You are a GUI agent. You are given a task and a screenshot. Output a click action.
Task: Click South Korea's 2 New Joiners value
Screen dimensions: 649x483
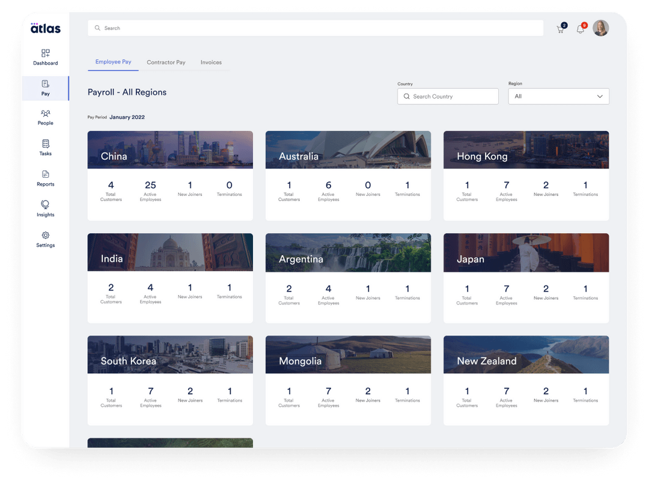[190, 391]
